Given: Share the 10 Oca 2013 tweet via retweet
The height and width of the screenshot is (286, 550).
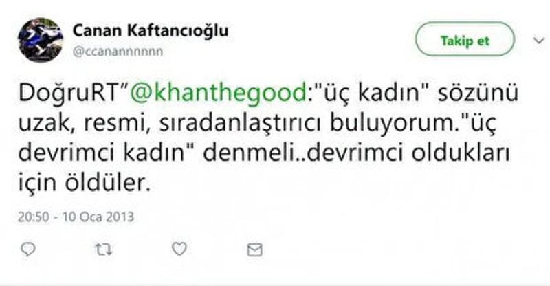Looking at the screenshot, I should [x=104, y=250].
